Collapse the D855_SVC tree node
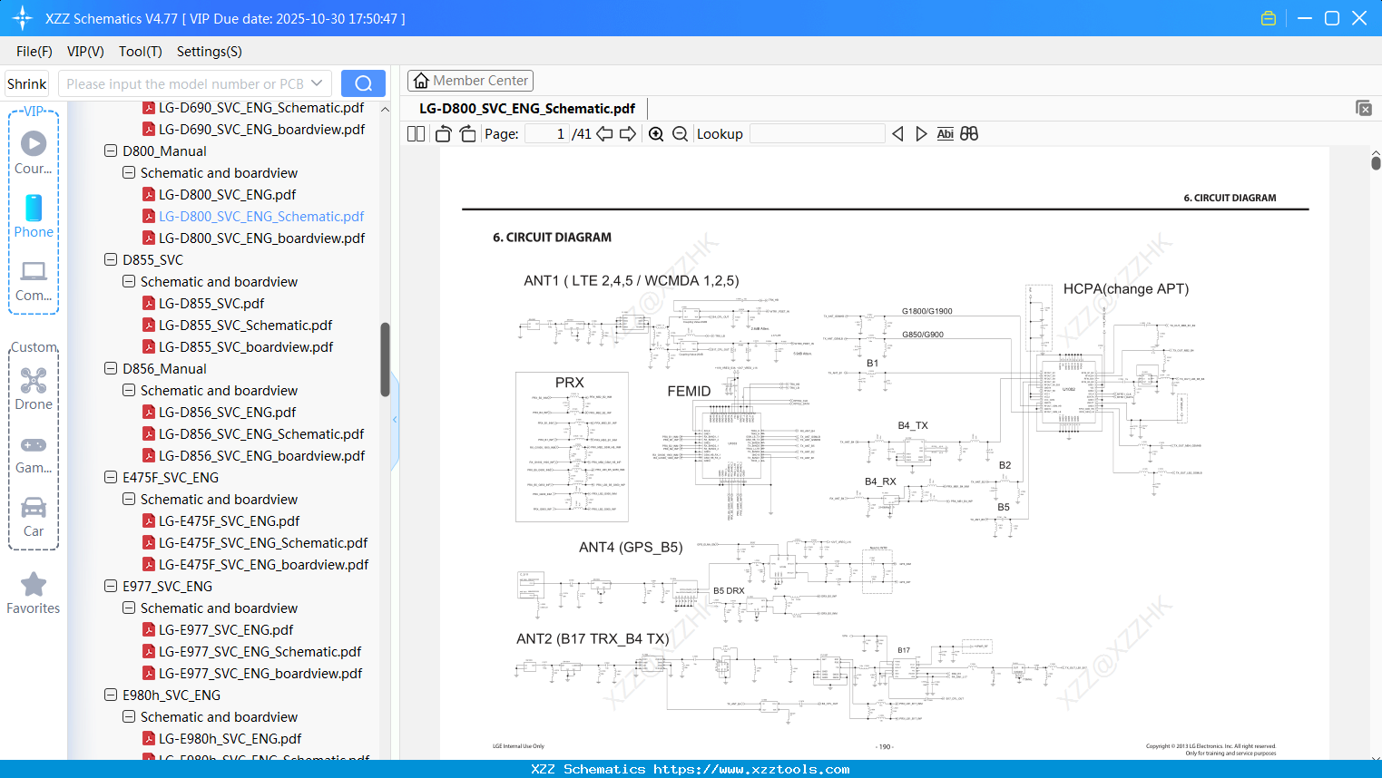The image size is (1382, 778). click(110, 259)
